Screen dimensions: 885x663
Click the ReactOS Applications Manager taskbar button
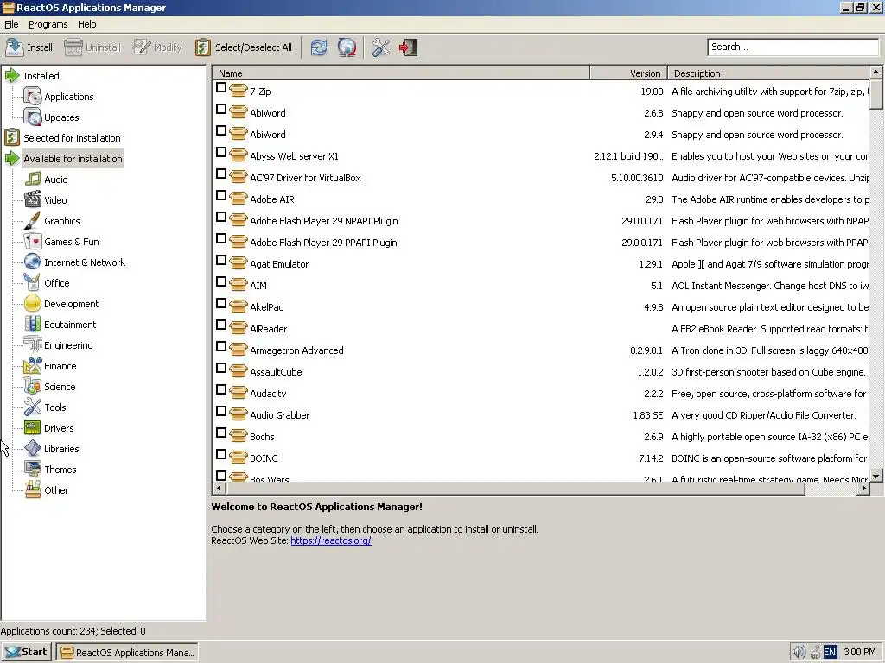click(x=128, y=653)
